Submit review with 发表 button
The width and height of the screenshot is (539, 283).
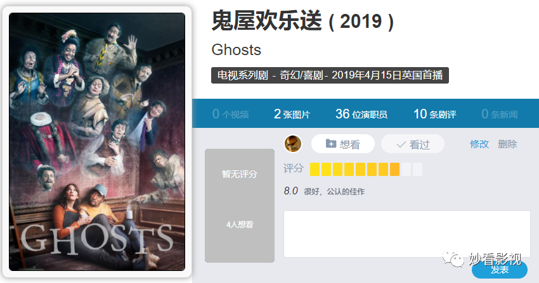500,270
